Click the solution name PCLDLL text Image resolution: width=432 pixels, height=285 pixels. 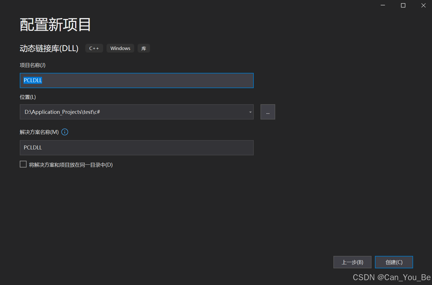pos(32,147)
